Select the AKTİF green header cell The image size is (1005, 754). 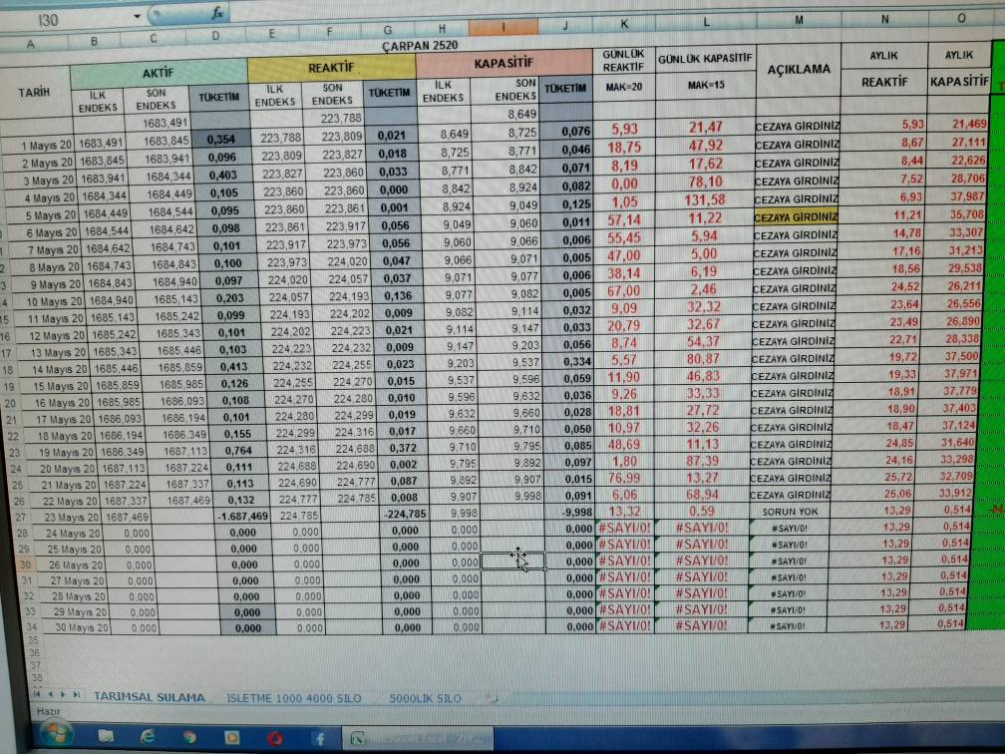pos(159,73)
